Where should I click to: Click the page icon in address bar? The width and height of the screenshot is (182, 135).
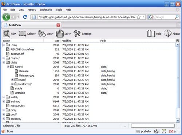coord(34,17)
